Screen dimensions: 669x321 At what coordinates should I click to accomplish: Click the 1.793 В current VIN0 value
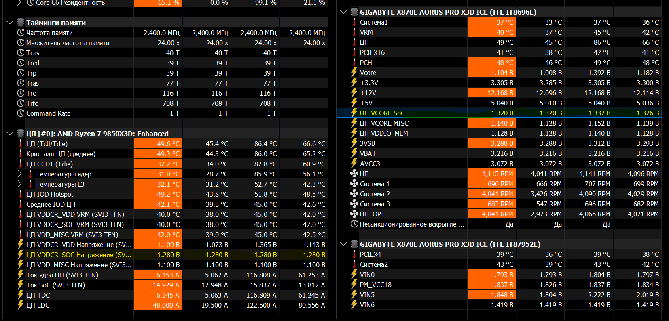click(502, 275)
